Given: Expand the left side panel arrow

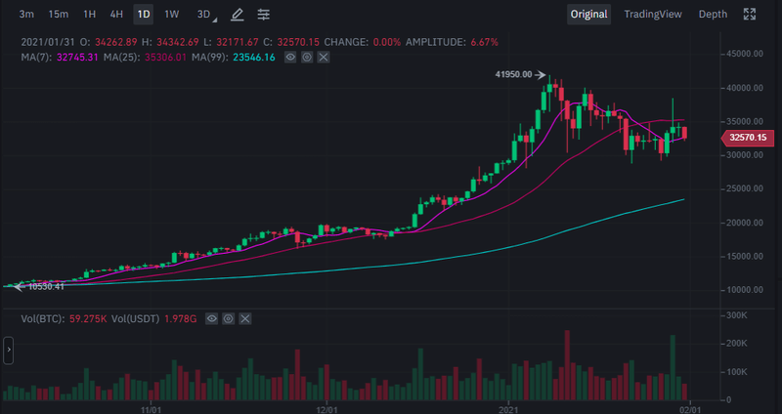Looking at the screenshot, I should 8,351.
